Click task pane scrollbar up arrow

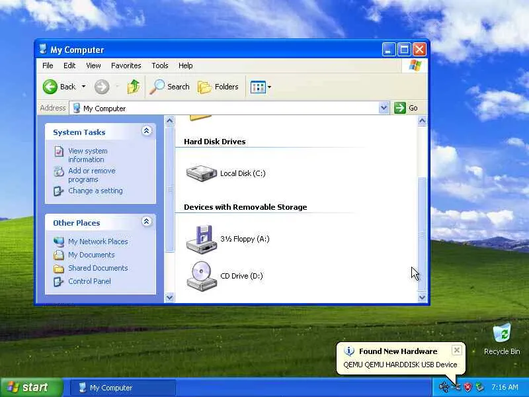tap(170, 120)
